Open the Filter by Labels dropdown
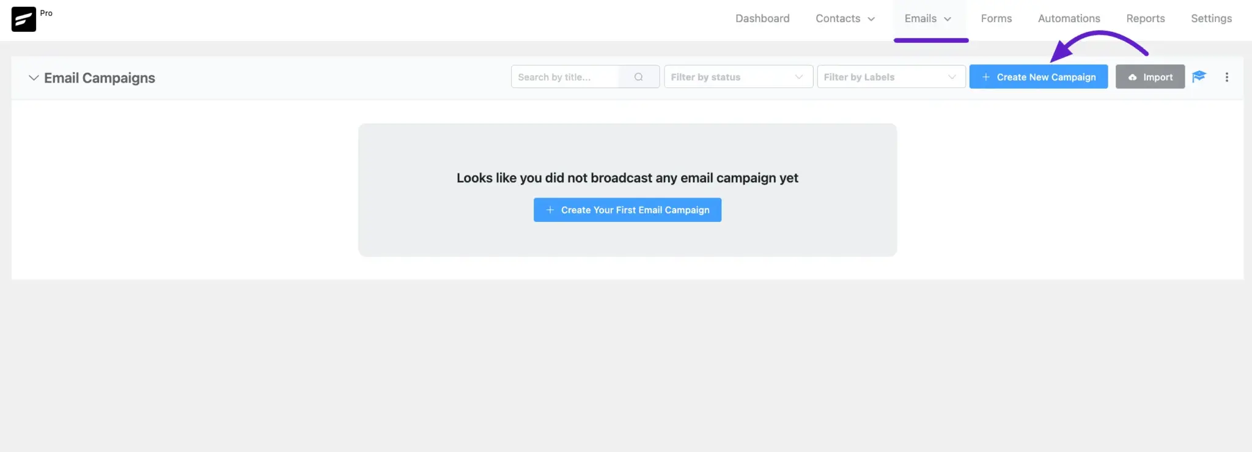The height and width of the screenshot is (452, 1252). [x=891, y=77]
